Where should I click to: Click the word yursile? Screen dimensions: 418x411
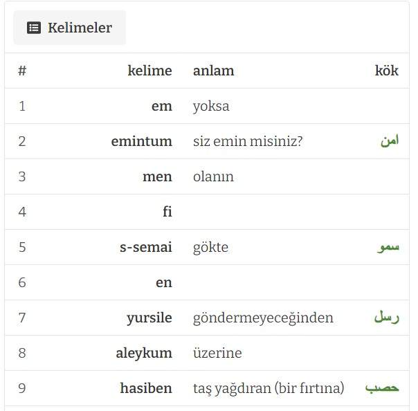[x=149, y=318]
